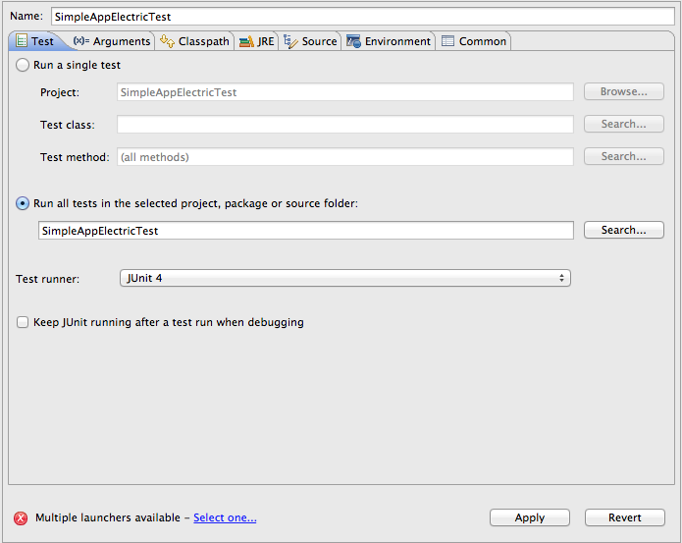Click the Apply button
682x543 pixels.
[530, 517]
